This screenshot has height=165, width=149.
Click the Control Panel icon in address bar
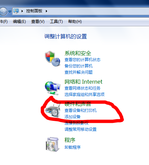point(16,11)
